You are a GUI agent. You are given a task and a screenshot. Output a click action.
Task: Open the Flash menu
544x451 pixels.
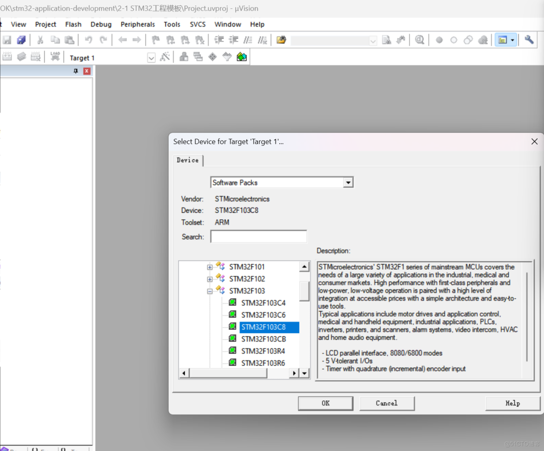click(x=73, y=24)
